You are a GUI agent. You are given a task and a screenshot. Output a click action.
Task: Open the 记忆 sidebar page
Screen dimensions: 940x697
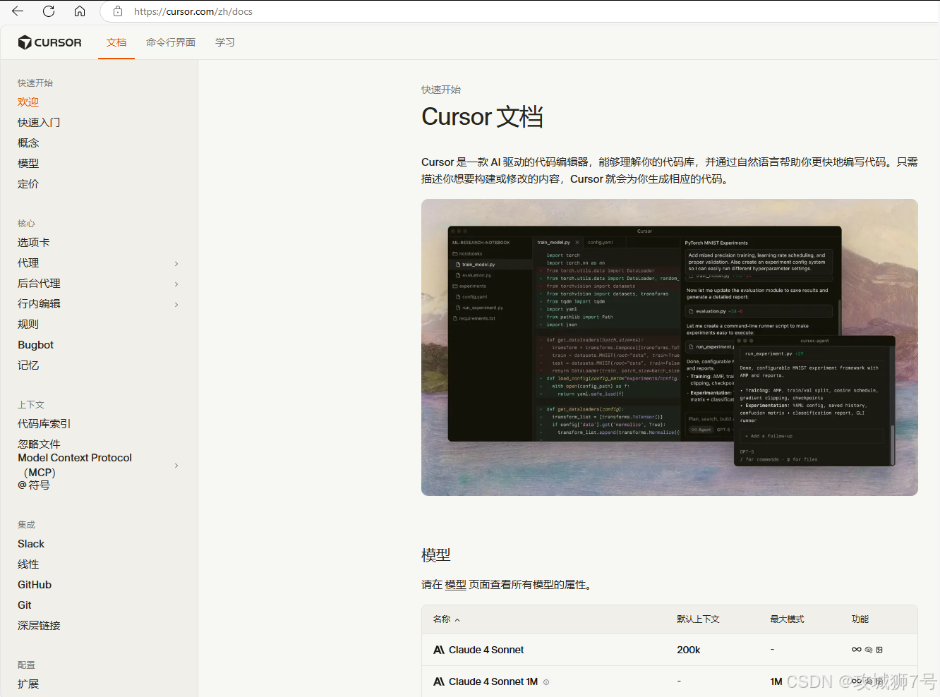(x=28, y=365)
